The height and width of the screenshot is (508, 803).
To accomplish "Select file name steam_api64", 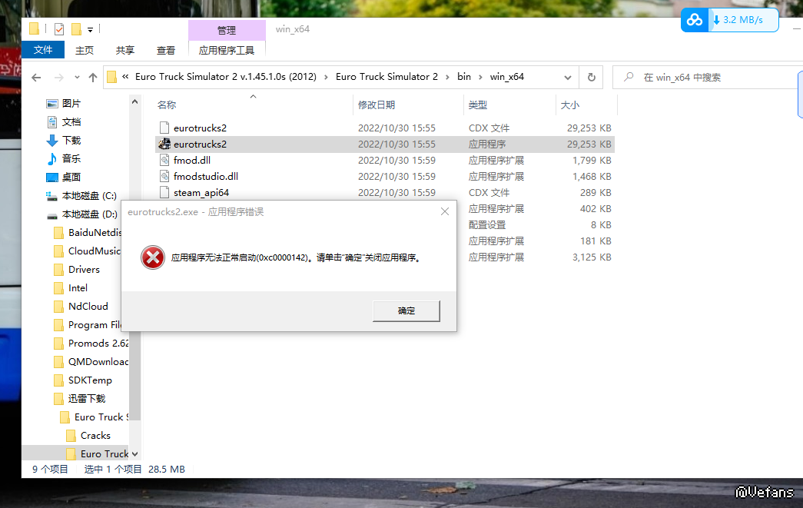I will point(201,193).
